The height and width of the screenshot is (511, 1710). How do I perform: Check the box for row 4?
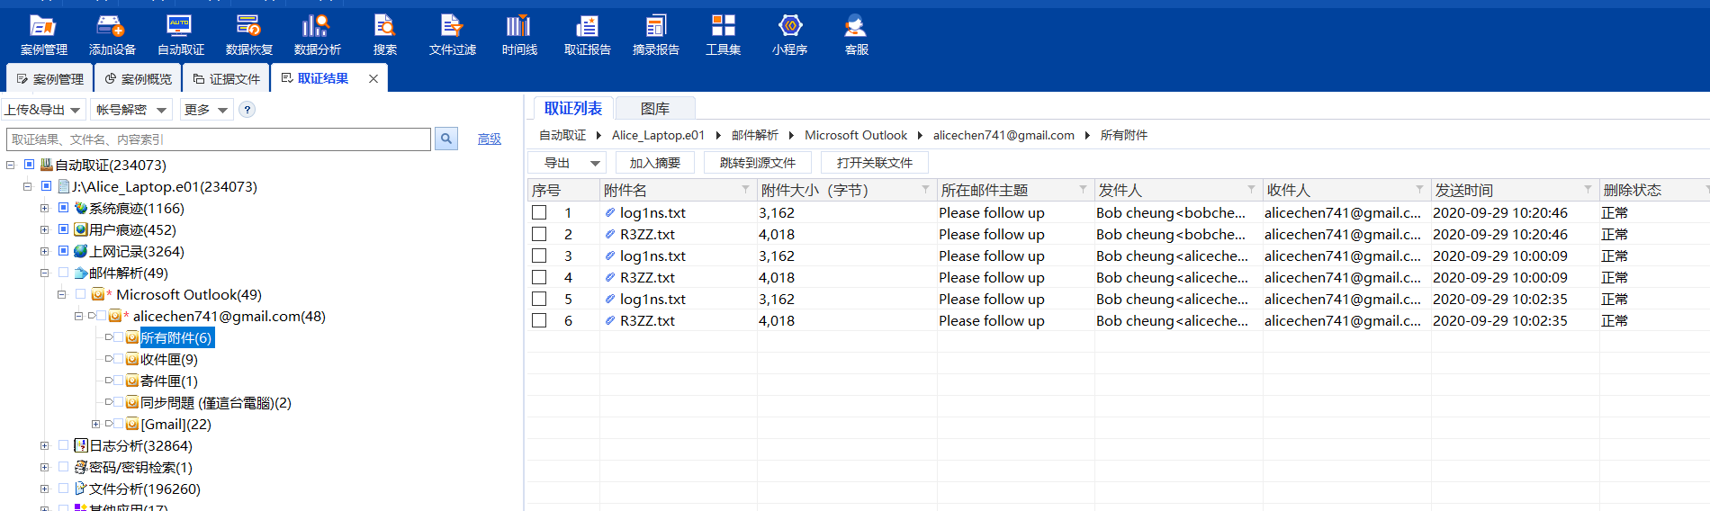point(539,277)
